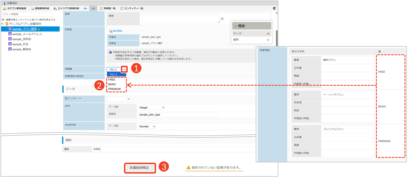Click the エイリアス新規作成 toolbar icon
The image size is (408, 179).
55,9
